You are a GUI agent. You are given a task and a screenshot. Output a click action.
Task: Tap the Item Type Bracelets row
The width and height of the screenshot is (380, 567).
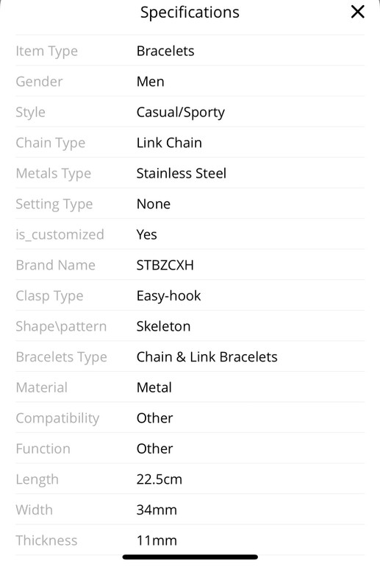190,51
